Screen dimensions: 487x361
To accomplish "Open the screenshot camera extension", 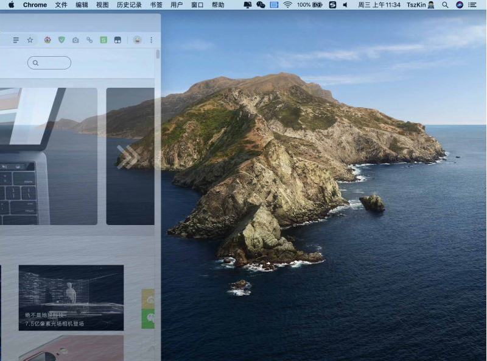I will (x=75, y=40).
